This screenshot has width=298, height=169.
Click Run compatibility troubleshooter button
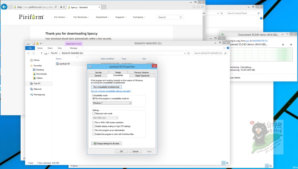(x=106, y=87)
